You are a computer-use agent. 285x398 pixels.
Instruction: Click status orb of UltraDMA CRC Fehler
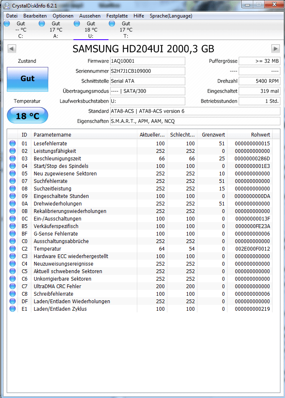[13, 286]
